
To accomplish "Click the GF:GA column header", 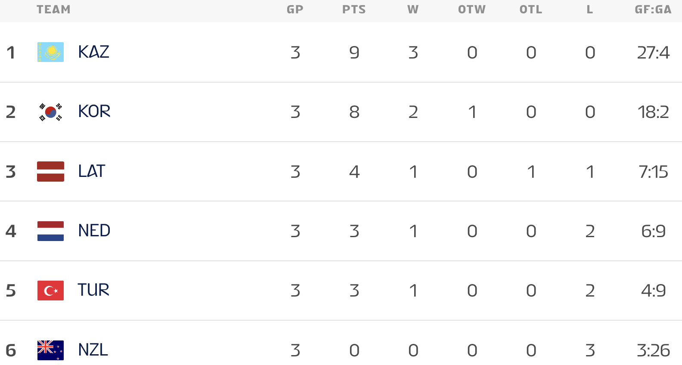I will coord(653,9).
